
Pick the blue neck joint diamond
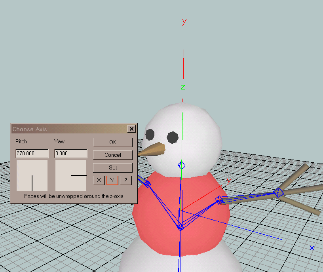pyautogui.click(x=181, y=165)
